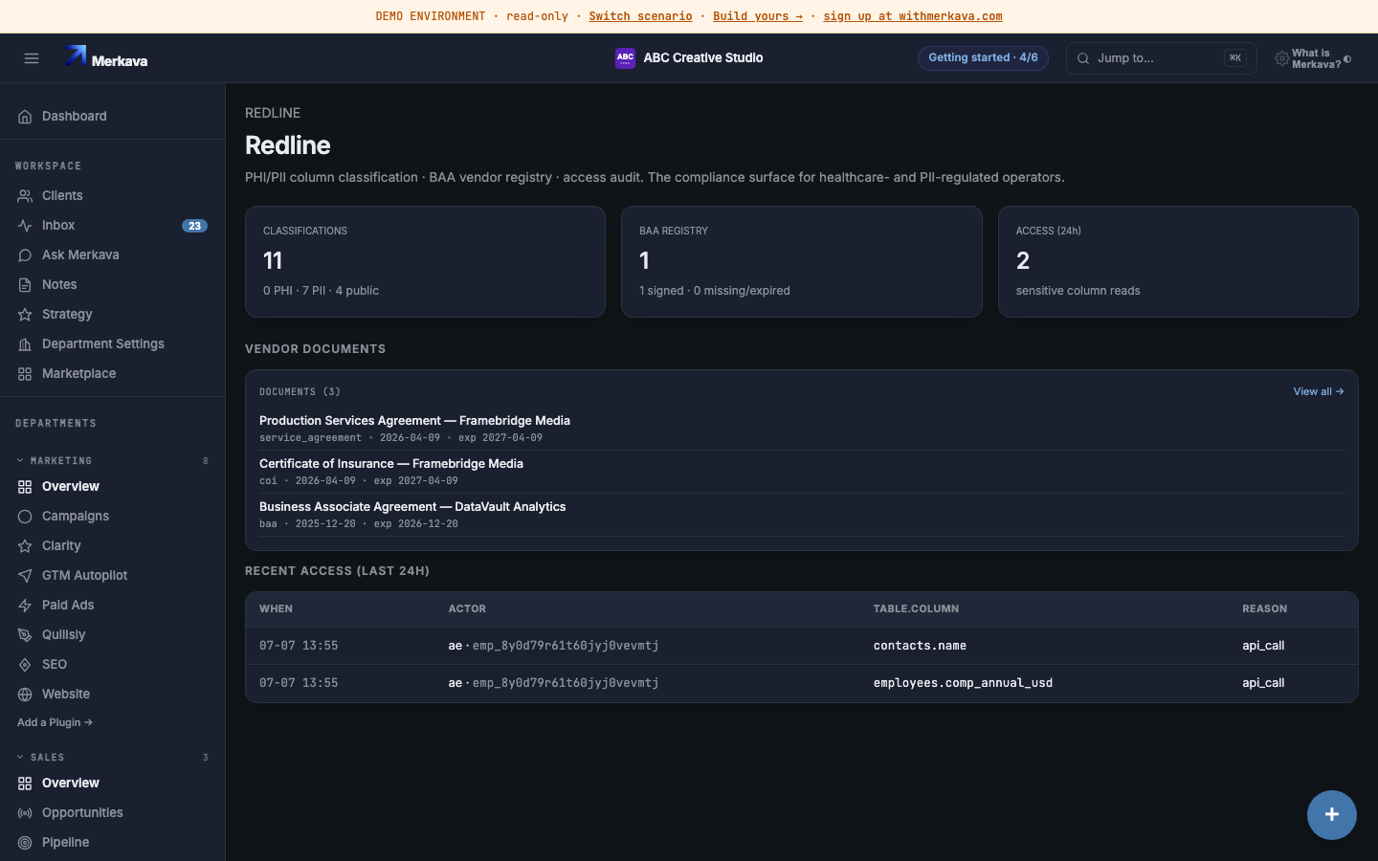Click the Campaigns circle icon

click(x=25, y=517)
